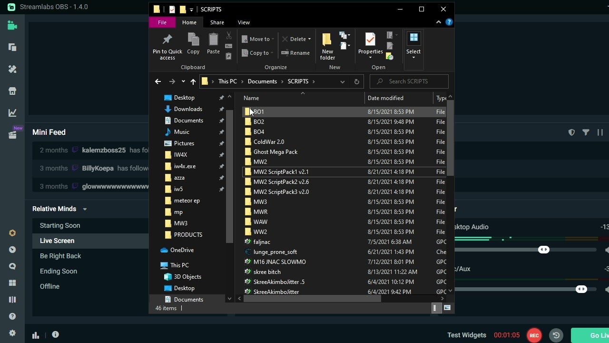
Task: Click the Up arrow to parent folder
Action: [x=193, y=81]
